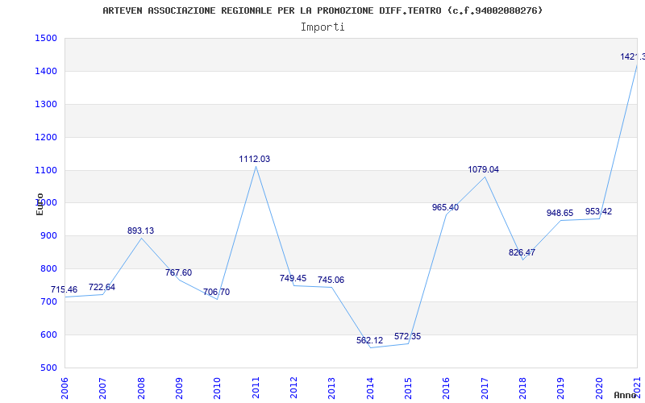This screenshot has height=403, width=645.
Task: Click the 700 y-axis tick label
Action: tap(48, 301)
